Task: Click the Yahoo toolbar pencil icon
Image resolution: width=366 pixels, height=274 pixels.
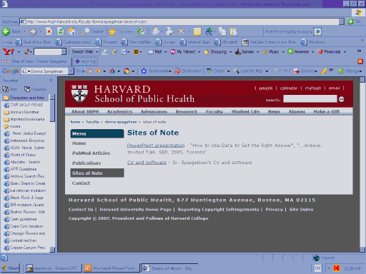Action: pyautogui.click(x=26, y=51)
